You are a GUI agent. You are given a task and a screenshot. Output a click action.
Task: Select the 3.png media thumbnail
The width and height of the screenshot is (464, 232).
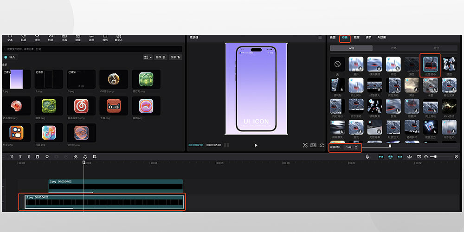pyautogui.click(x=81, y=79)
